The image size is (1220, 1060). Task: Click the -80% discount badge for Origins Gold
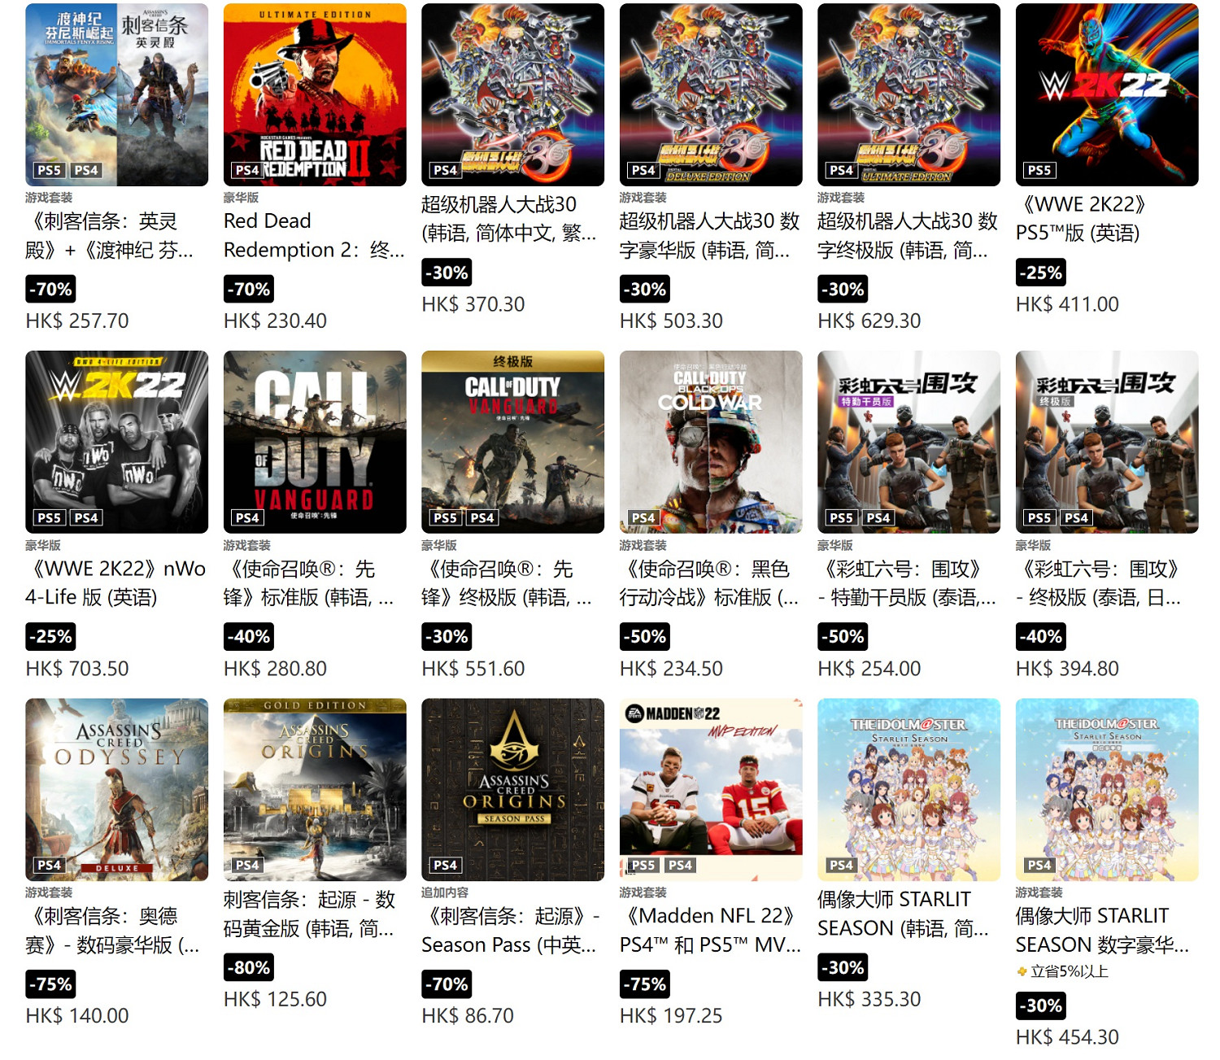pyautogui.click(x=249, y=967)
